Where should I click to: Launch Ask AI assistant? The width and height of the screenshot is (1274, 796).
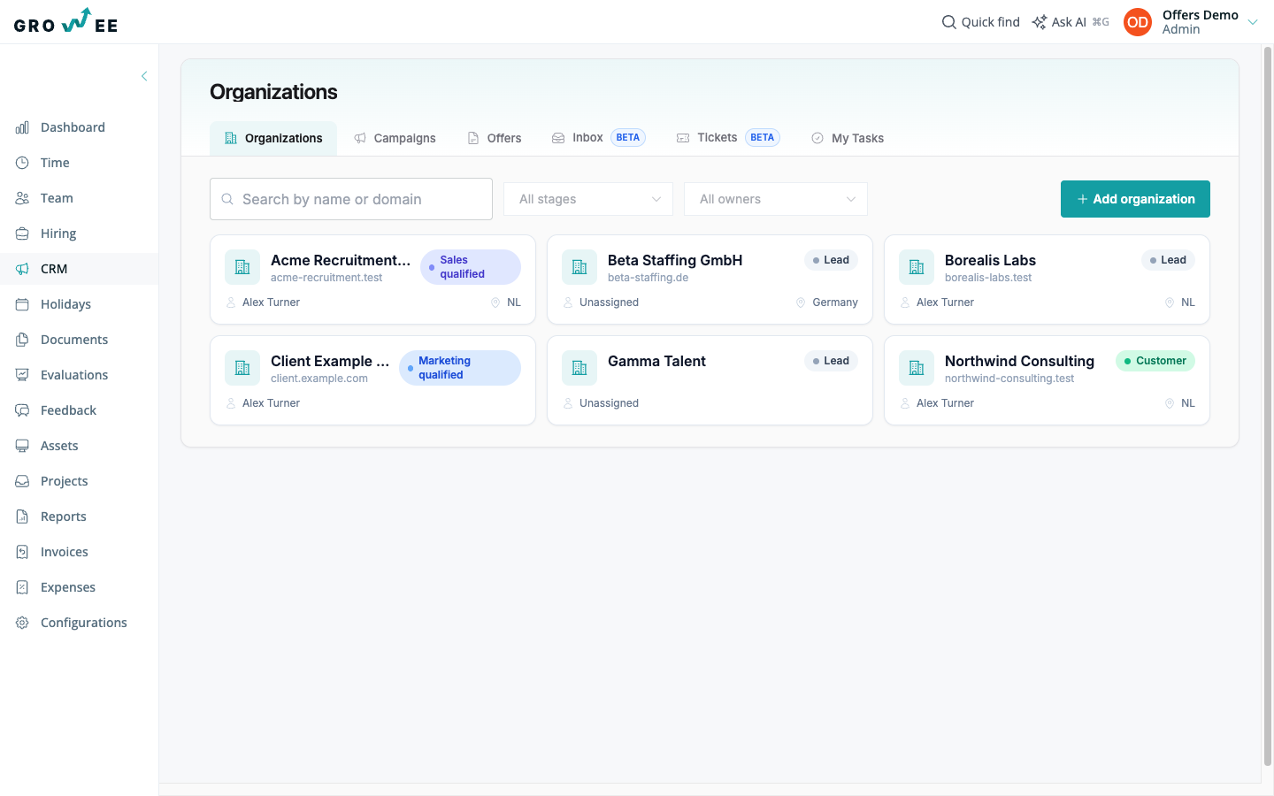(x=1070, y=22)
